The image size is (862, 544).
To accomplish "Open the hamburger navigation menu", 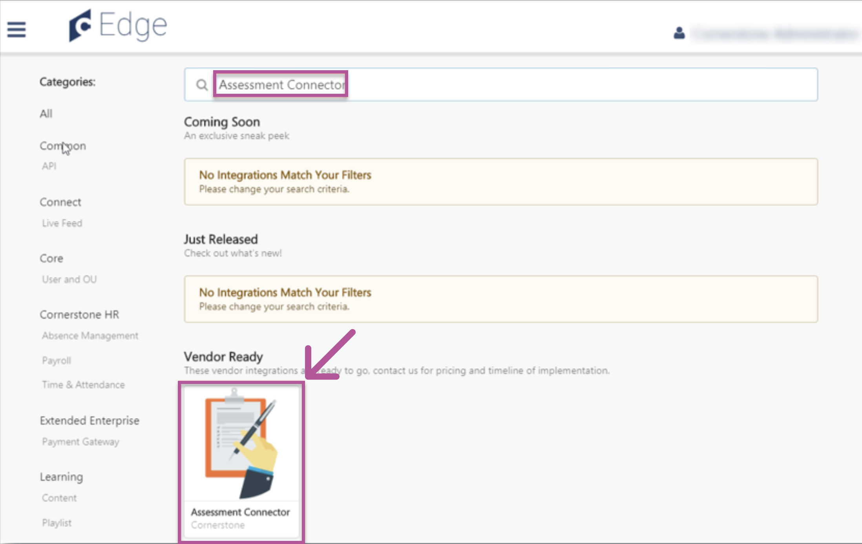I will pos(16,29).
